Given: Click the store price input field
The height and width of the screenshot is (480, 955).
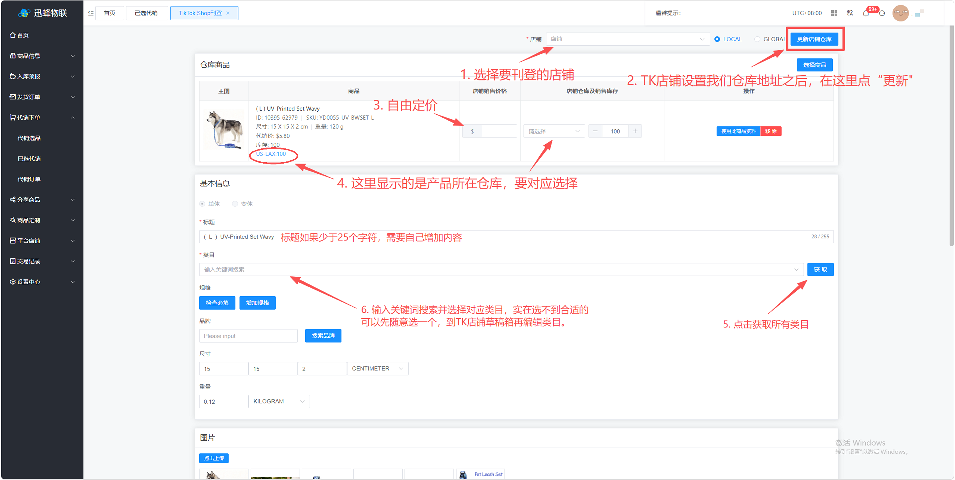Looking at the screenshot, I should pyautogui.click(x=499, y=131).
